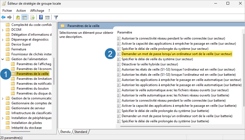
Task: Select Device Guard in the tree
Action: click(x=21, y=44)
